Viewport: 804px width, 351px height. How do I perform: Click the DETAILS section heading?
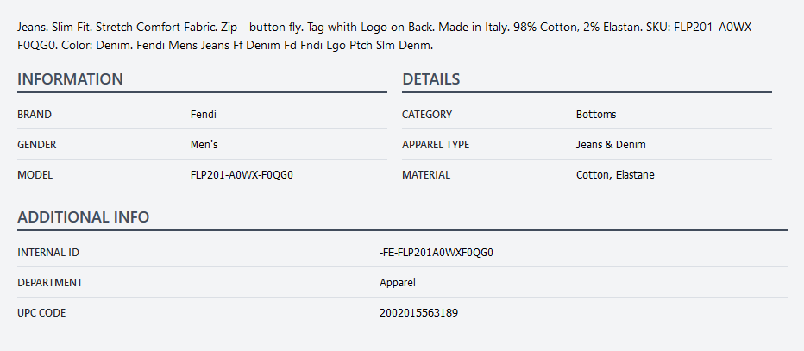[x=431, y=79]
